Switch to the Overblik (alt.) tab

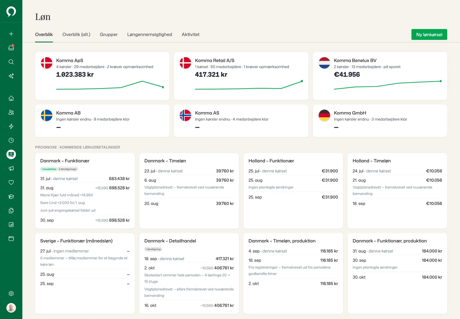pos(76,34)
